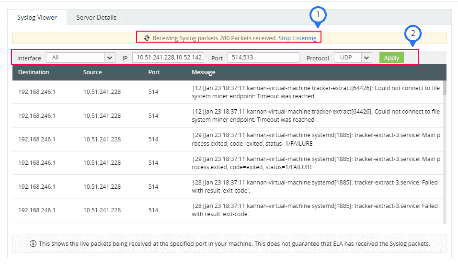The image size is (458, 265).
Task: Open the Server Details tab
Action: [x=96, y=18]
